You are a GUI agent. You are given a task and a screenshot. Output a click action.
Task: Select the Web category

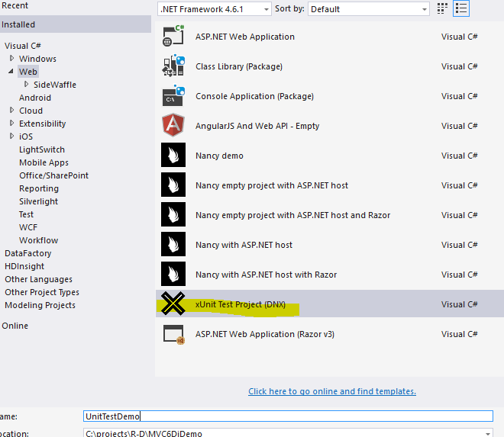[x=28, y=71]
